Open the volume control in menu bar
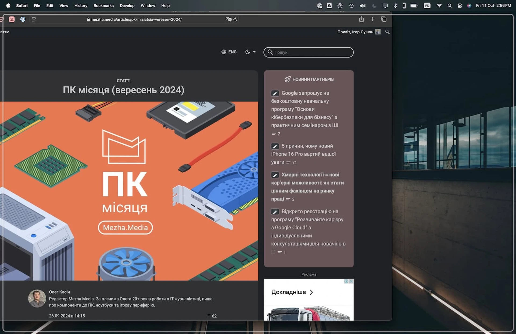This screenshot has width=516, height=334. pos(363,5)
